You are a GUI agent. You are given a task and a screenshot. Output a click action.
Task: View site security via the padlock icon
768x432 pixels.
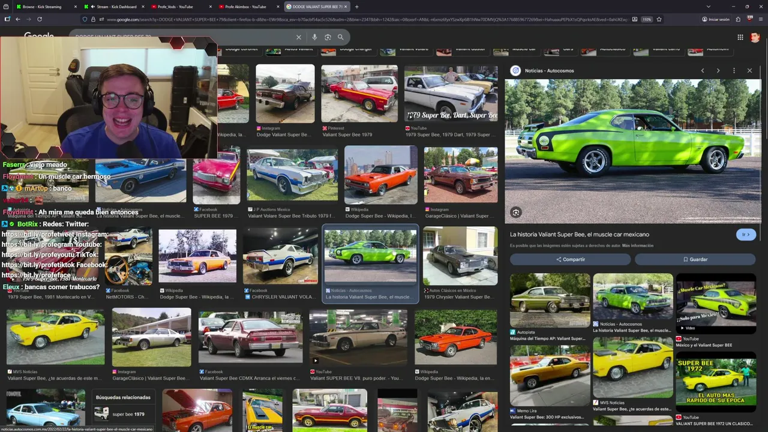[x=93, y=19]
